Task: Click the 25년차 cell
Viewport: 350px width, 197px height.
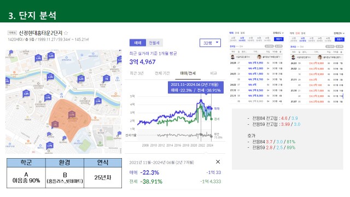Action: (x=103, y=177)
